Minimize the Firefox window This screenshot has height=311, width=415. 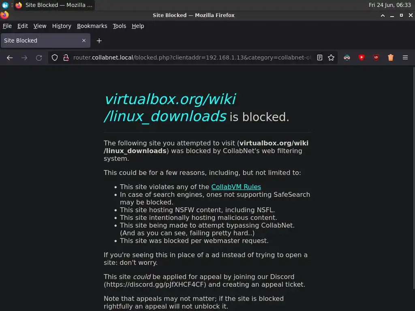click(x=392, y=15)
